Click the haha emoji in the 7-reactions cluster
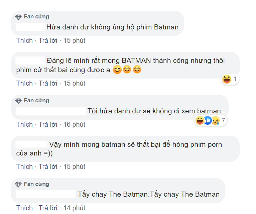The width and height of the screenshot is (256, 214). click(200, 121)
